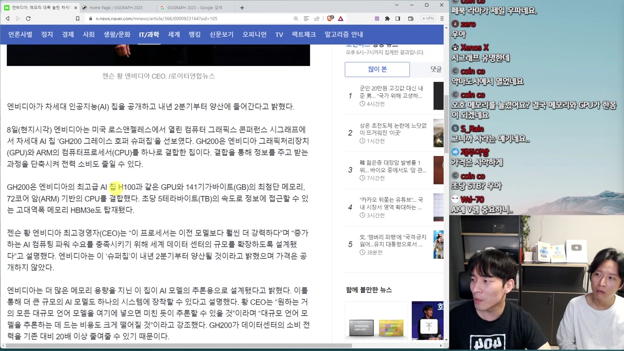Open the 생활/문화 news section
The width and height of the screenshot is (624, 351).
117,34
